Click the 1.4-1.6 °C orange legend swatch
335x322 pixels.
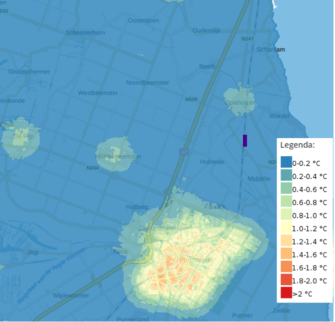(x=286, y=254)
